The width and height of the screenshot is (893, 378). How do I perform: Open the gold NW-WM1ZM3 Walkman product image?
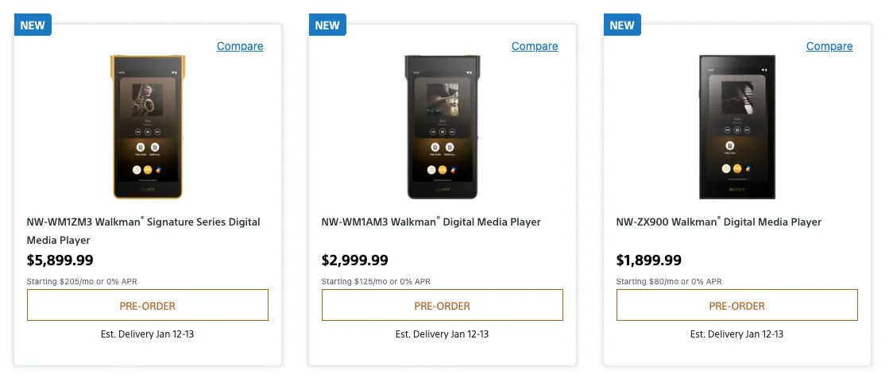click(148, 127)
